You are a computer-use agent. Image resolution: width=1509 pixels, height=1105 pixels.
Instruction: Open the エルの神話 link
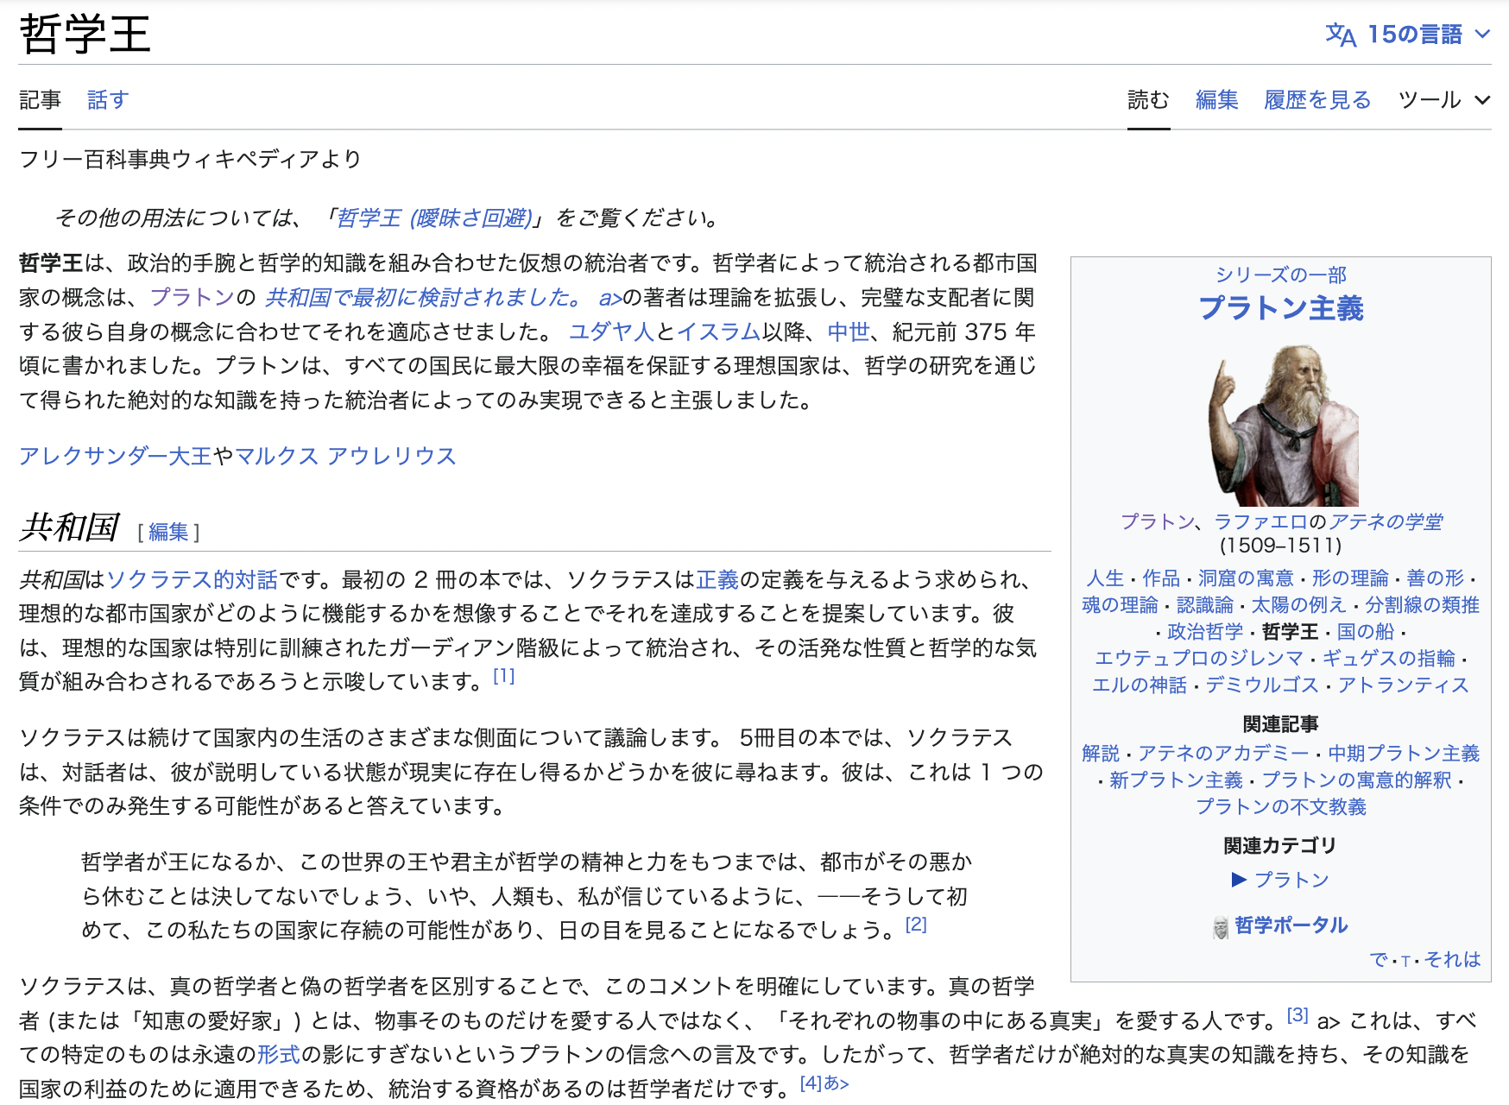coord(1140,685)
